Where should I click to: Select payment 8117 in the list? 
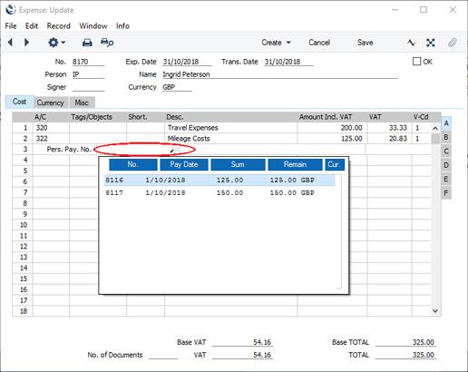pos(219,192)
